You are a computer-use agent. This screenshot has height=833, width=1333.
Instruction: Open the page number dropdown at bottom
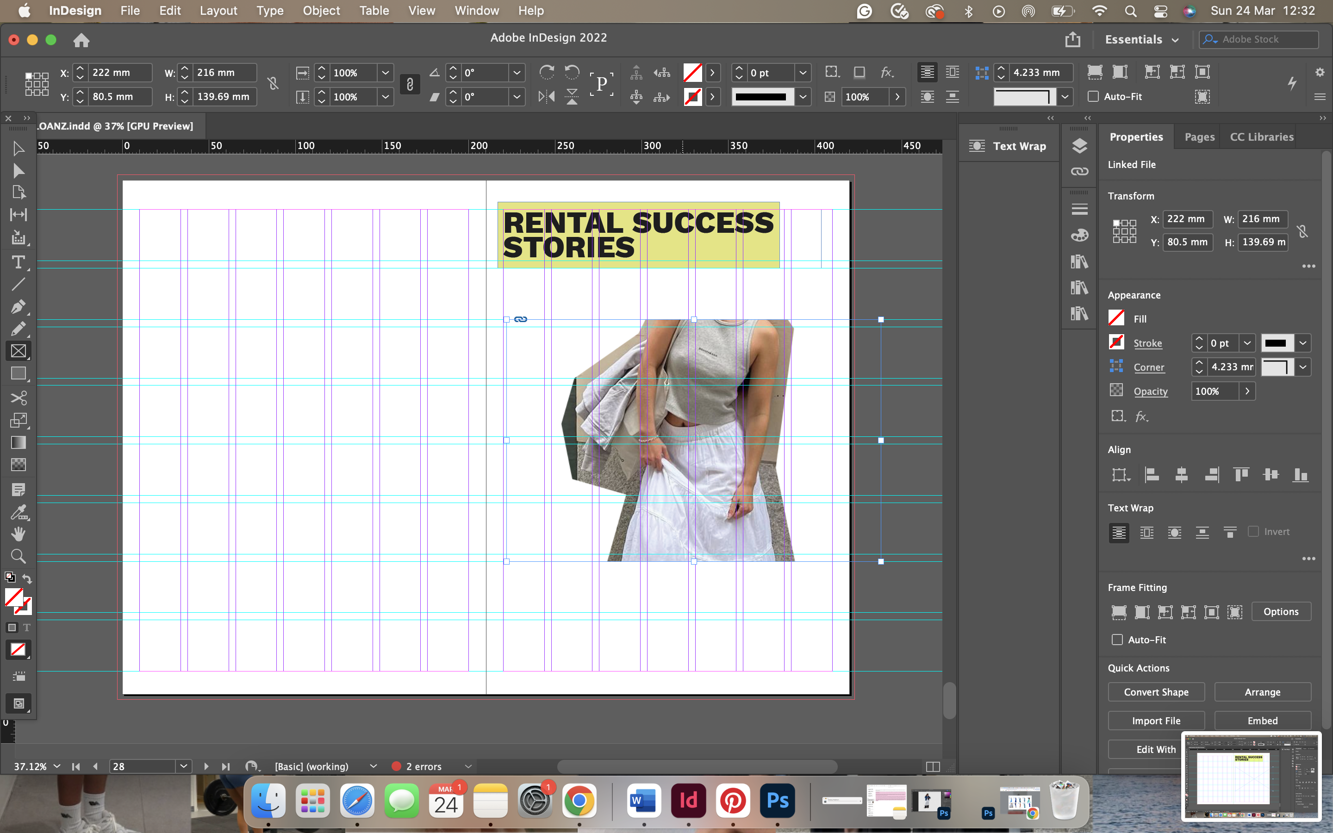183,766
